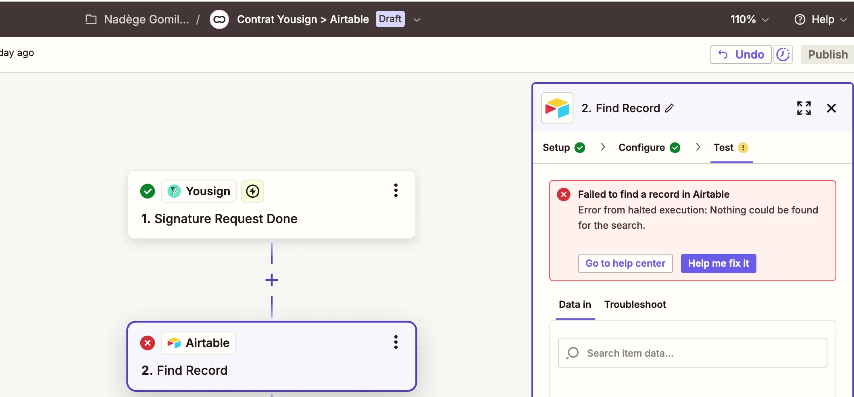Switch to the Configure tab

tap(649, 148)
